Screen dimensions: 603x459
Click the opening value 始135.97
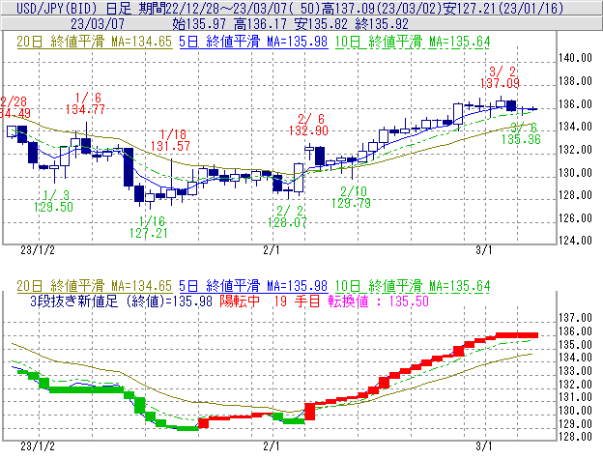(x=198, y=24)
